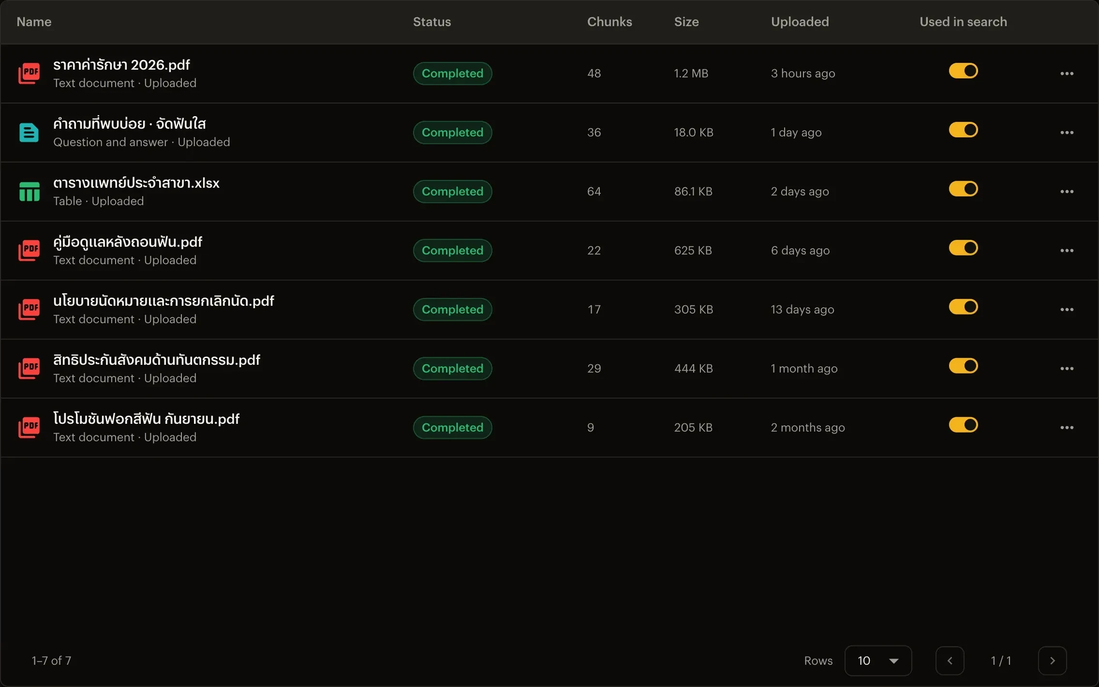Sort by the Uploaded column header
Image resolution: width=1099 pixels, height=687 pixels.
800,22
